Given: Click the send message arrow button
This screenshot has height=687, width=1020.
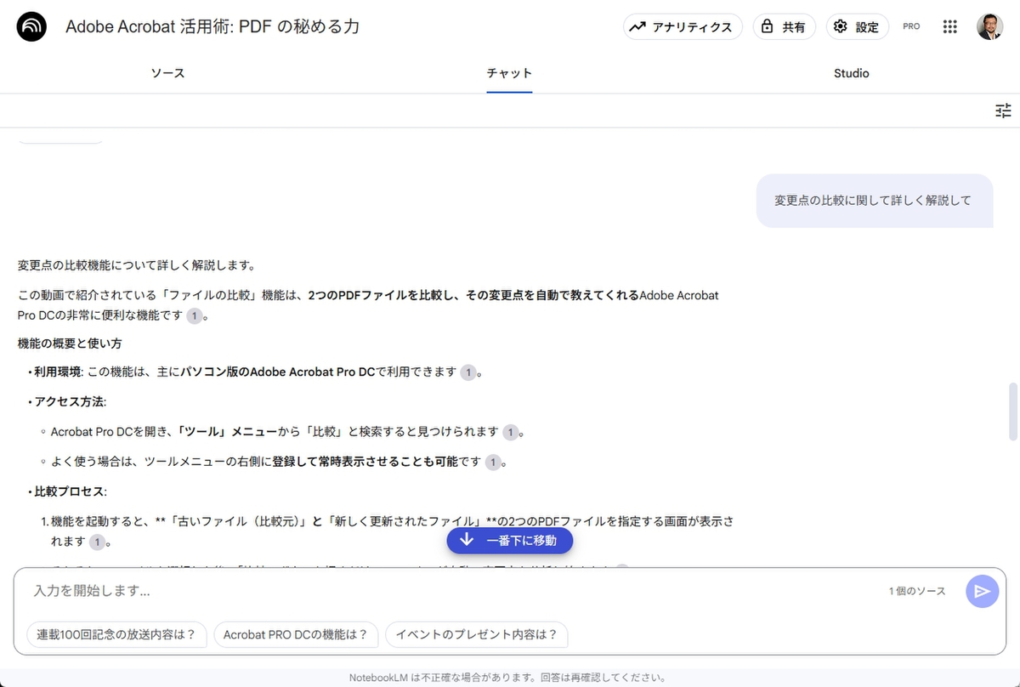Looking at the screenshot, I should 982,591.
